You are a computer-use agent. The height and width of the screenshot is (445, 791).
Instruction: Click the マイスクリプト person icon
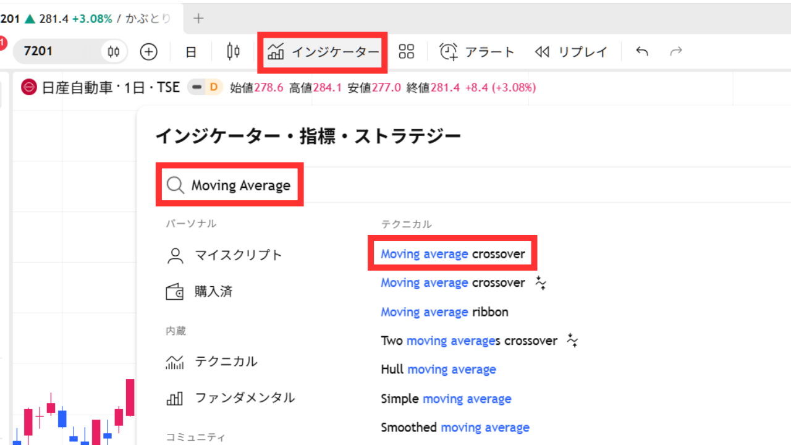click(x=176, y=256)
